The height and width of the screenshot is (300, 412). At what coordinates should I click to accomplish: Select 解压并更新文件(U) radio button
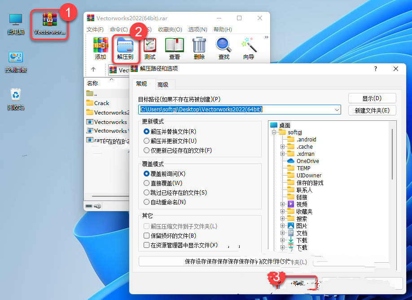(146, 141)
